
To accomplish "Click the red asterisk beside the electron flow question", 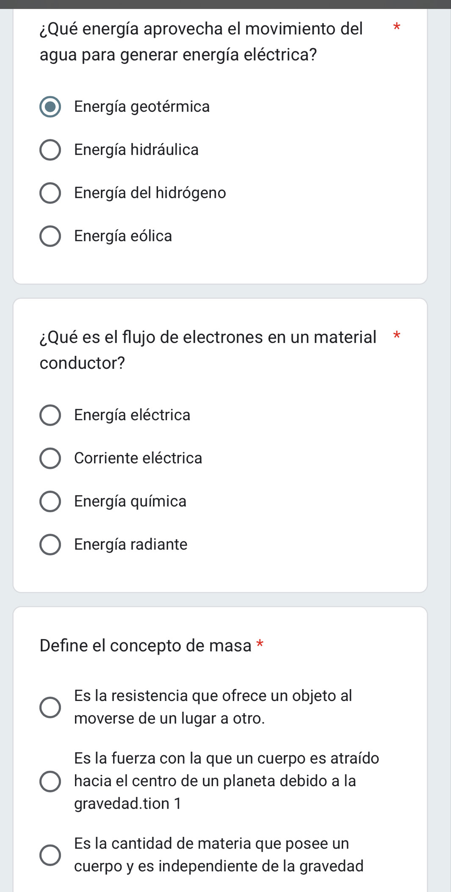I will (396, 336).
